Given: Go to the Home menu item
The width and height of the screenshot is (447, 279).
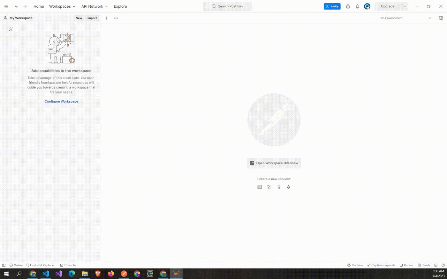Looking at the screenshot, I should point(39,6).
